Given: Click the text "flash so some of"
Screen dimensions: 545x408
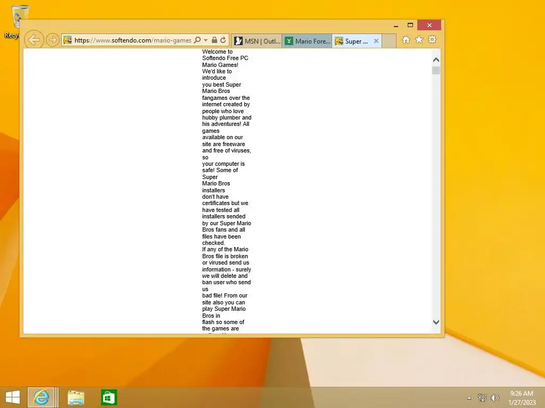Looking at the screenshot, I should [x=223, y=322].
